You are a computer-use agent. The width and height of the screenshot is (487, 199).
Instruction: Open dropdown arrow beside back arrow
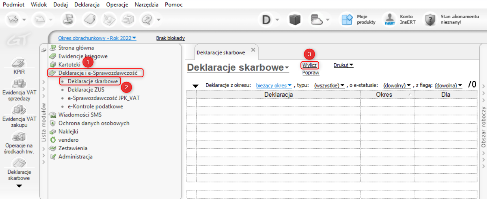coord(24,20)
